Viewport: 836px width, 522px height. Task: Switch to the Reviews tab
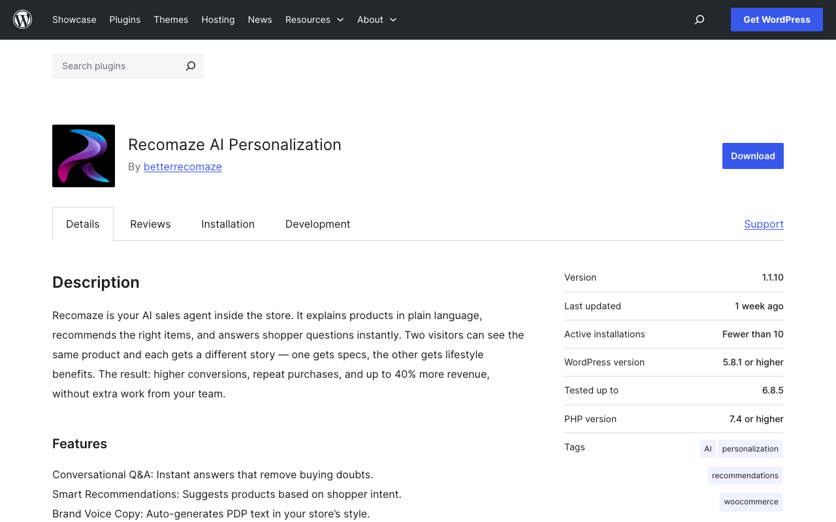(x=150, y=224)
